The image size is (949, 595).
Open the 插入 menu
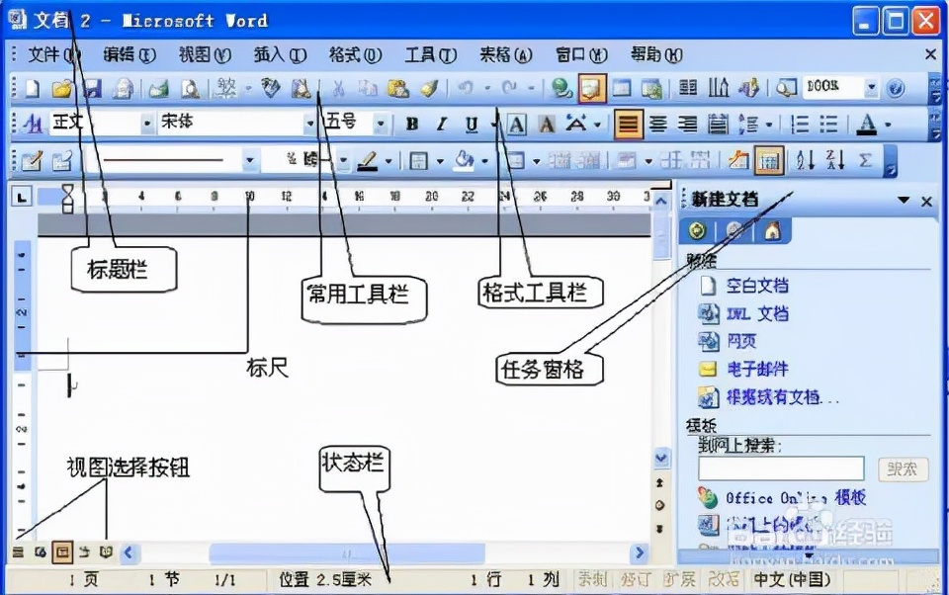280,55
